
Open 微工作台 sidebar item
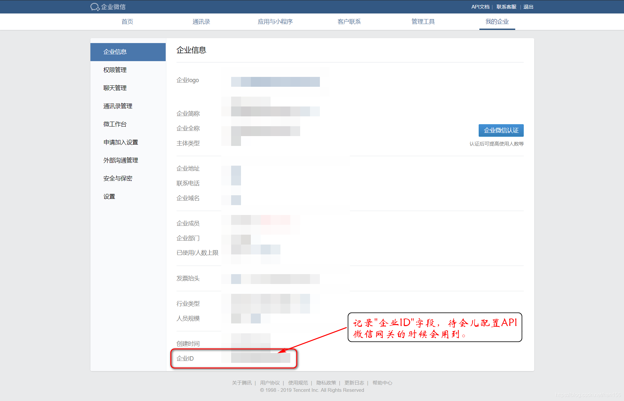[128, 124]
